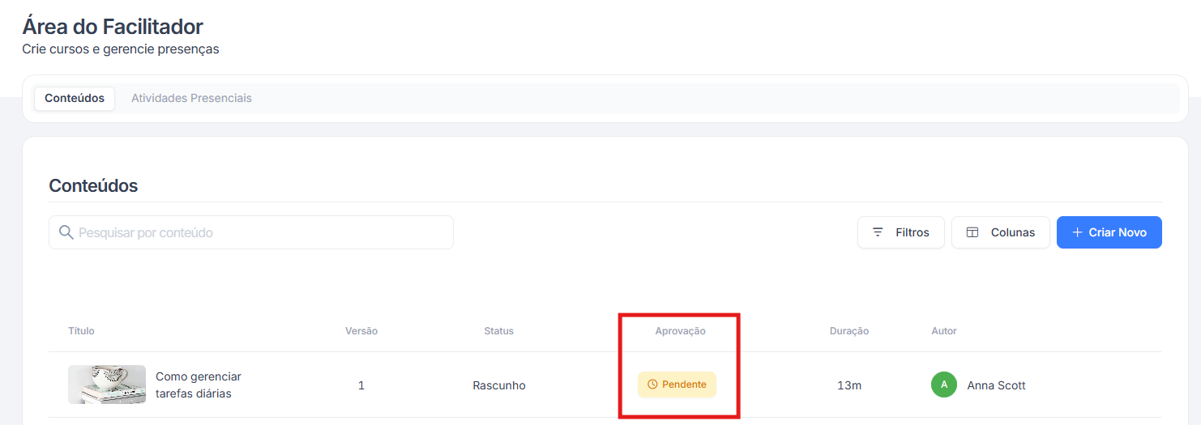Click the Pendente approval badge
This screenshot has width=1201, height=425.
coord(677,385)
